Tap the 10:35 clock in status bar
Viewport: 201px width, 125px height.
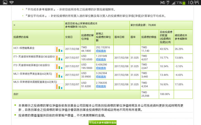click(x=193, y=2)
